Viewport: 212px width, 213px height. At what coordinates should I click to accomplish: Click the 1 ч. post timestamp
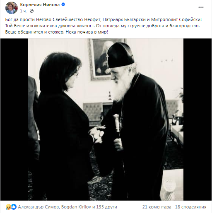(23, 11)
